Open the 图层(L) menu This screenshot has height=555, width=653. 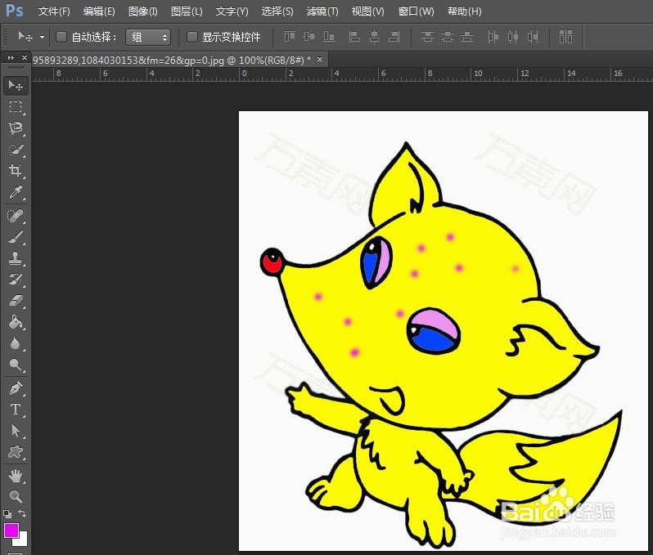coord(187,11)
